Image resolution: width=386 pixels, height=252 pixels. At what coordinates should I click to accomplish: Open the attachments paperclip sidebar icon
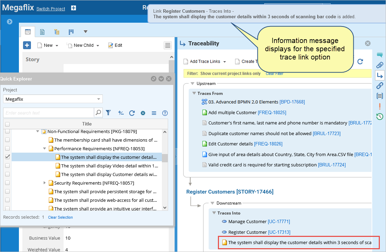[379, 65]
